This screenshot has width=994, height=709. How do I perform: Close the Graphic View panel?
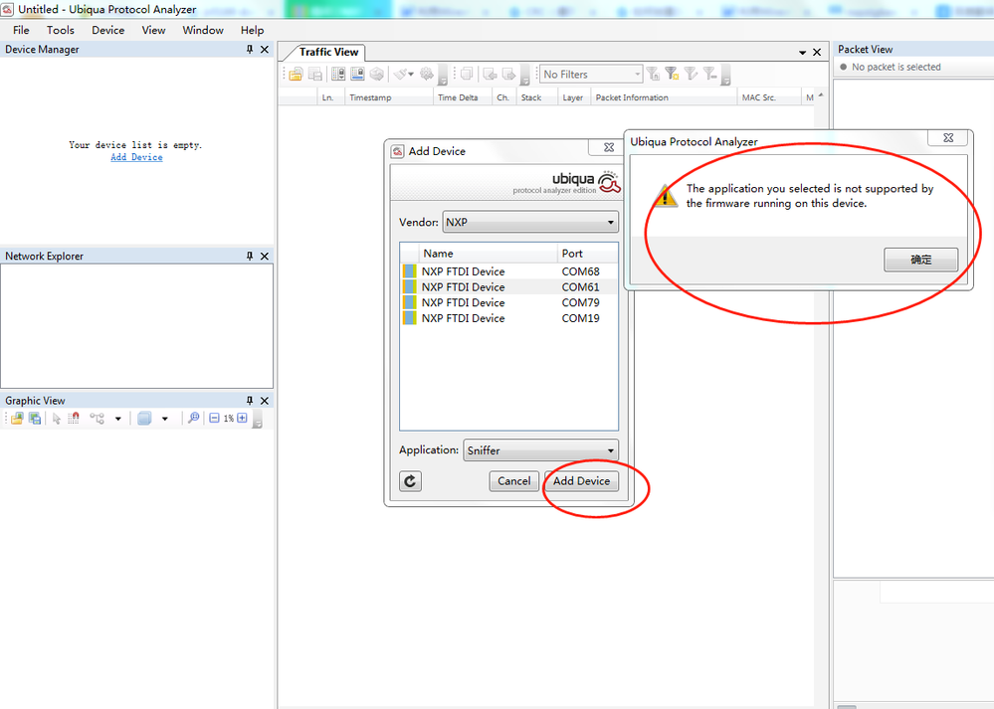pos(265,401)
